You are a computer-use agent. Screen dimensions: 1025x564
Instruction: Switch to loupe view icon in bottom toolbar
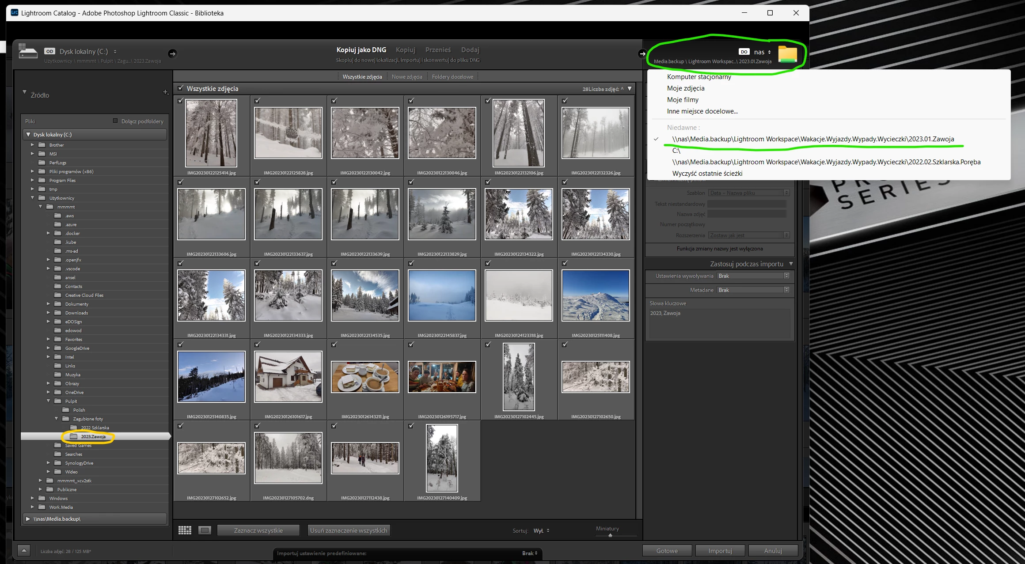pyautogui.click(x=205, y=530)
